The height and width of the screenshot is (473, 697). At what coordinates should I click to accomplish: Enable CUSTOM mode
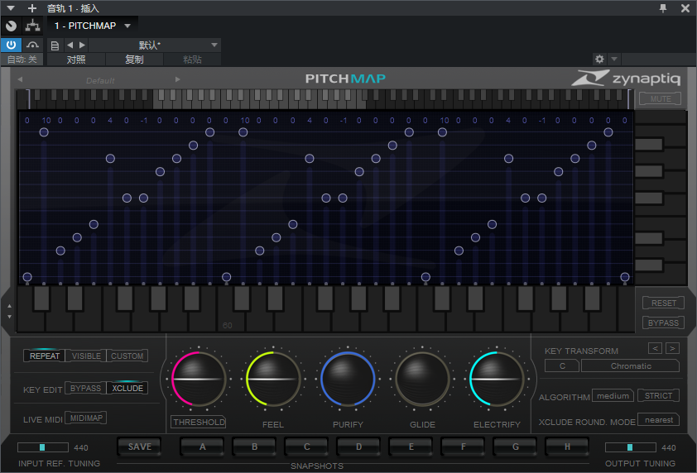127,356
